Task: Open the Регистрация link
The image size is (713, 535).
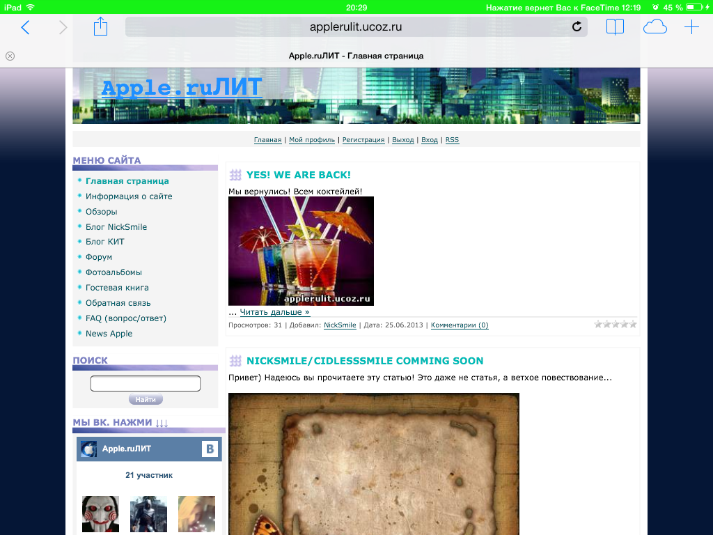Action: point(363,139)
